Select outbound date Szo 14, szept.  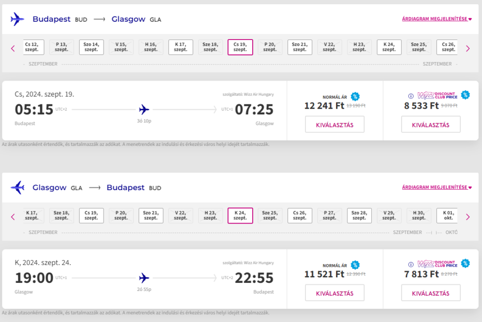pyautogui.click(x=91, y=47)
